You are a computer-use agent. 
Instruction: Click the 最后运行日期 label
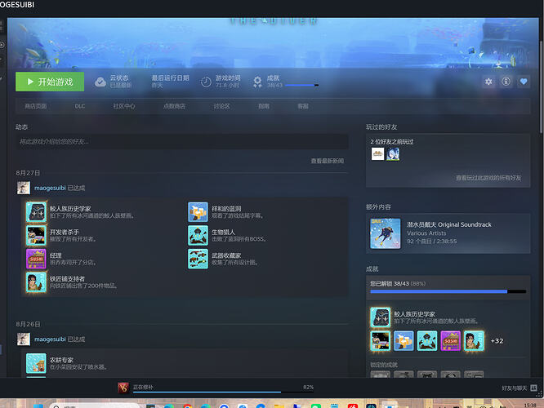171,78
